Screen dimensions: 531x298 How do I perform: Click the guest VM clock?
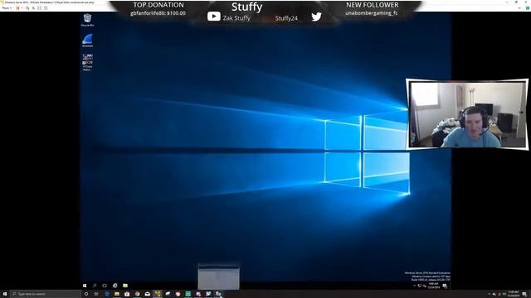tap(433, 286)
